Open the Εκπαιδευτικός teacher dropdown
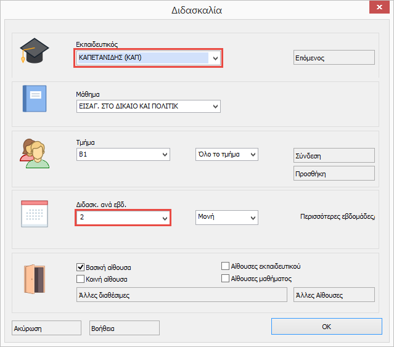 [215, 58]
